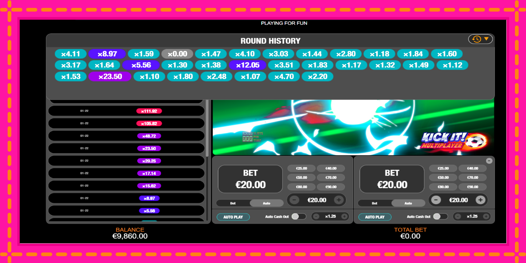Choose €80.00 preset in right panel
Screen dimensions: 526x263
pos(443,187)
